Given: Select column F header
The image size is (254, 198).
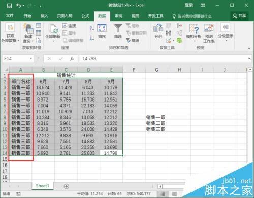Looking at the screenshot, I should click(x=134, y=70).
